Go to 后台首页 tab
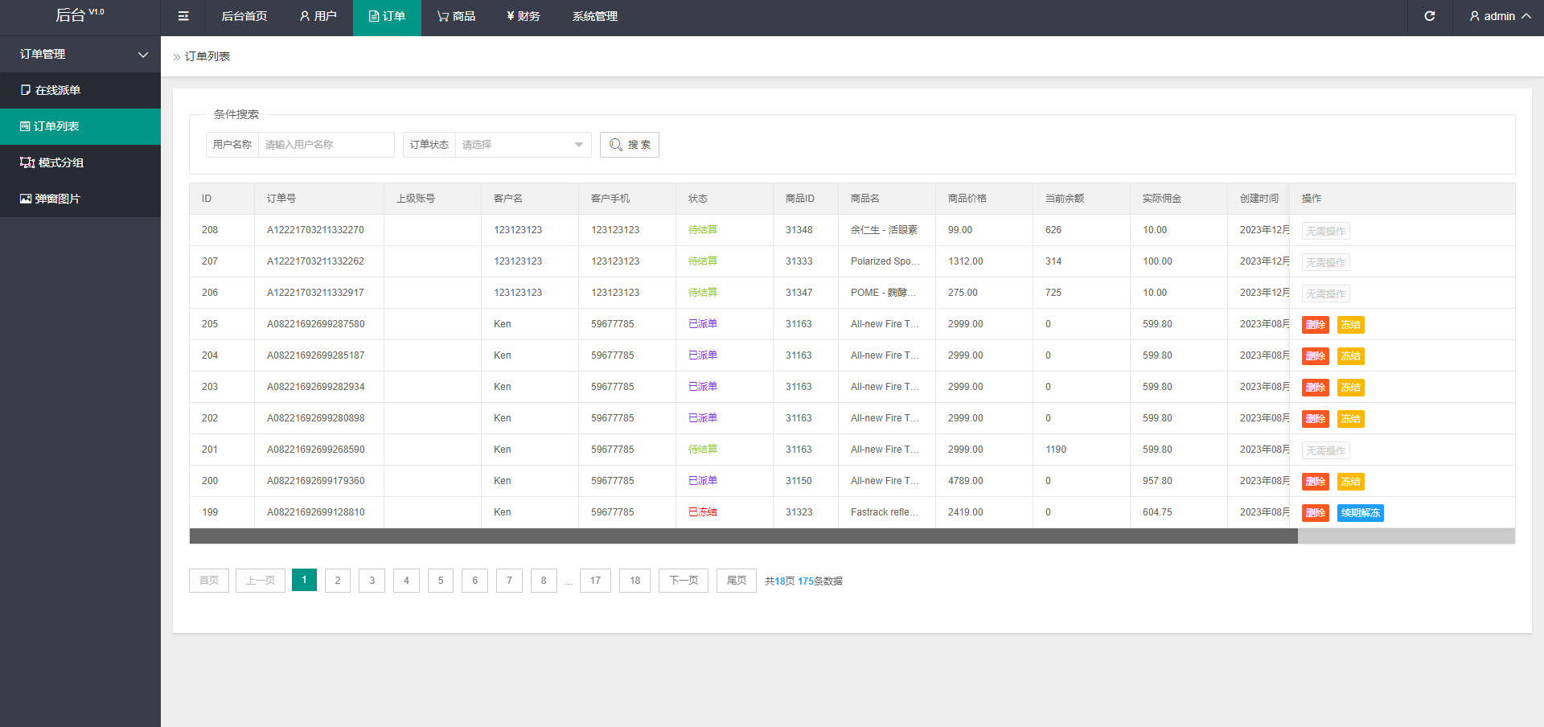 click(x=244, y=16)
